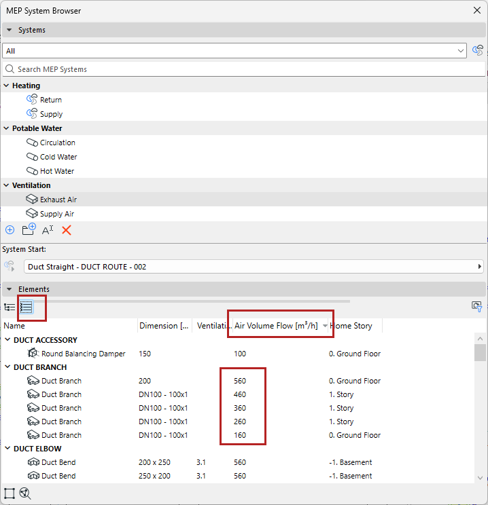
Task: Select the Supply Air system
Action: point(57,214)
